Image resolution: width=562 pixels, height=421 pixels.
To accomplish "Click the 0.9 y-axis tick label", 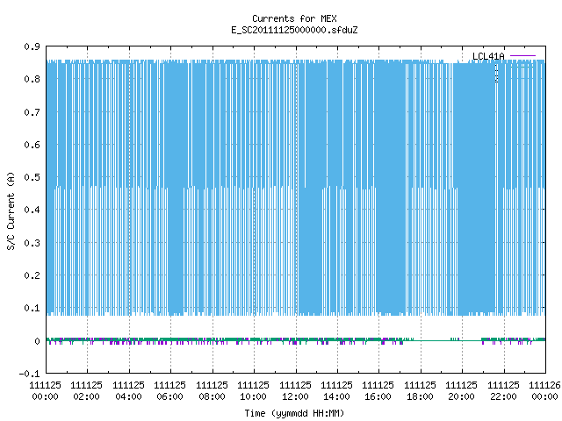I will click(32, 46).
